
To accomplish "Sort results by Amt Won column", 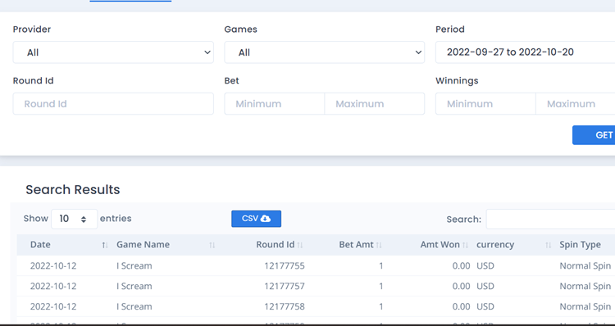I will 430,244.
